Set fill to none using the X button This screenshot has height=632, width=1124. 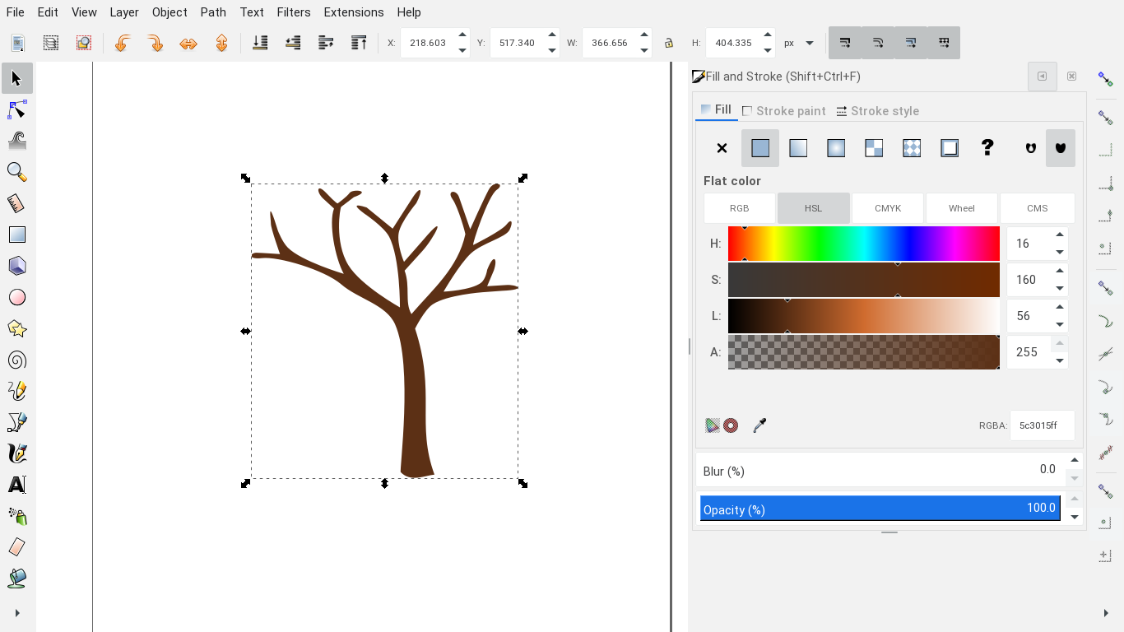click(x=722, y=148)
